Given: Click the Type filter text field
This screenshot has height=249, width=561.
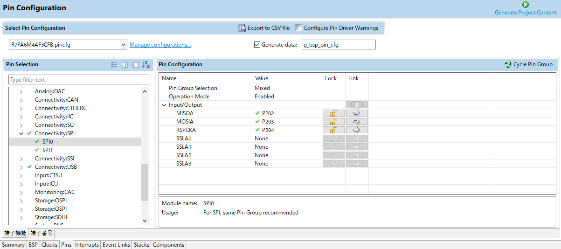Looking at the screenshot, I should click(79, 80).
